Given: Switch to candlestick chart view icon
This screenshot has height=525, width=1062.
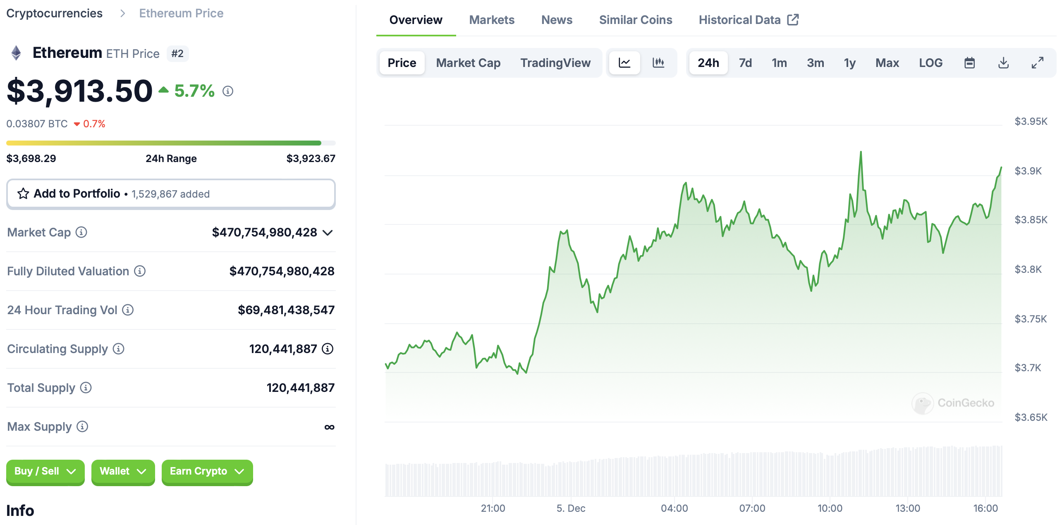Looking at the screenshot, I should click(658, 63).
